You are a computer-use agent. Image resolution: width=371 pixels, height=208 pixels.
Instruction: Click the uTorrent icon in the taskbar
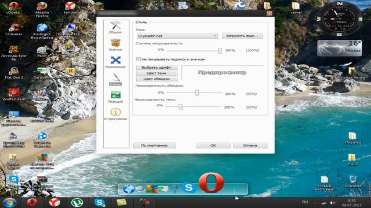point(77,203)
